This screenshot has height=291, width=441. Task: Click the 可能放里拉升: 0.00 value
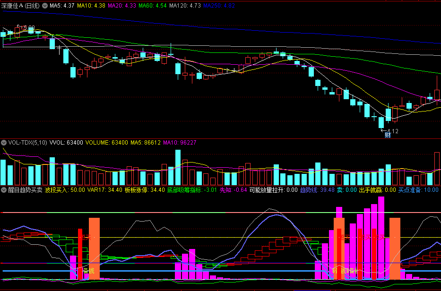[273, 190]
